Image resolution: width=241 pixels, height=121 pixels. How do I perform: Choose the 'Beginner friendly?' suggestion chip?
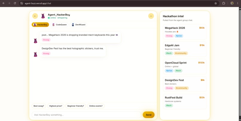point(76,106)
